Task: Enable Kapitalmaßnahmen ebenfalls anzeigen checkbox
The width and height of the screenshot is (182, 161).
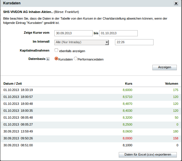Action: tap(57, 50)
